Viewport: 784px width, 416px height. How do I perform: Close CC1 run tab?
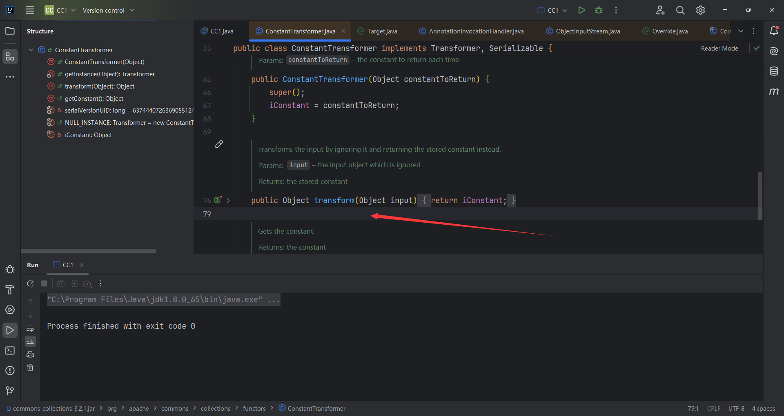82,265
